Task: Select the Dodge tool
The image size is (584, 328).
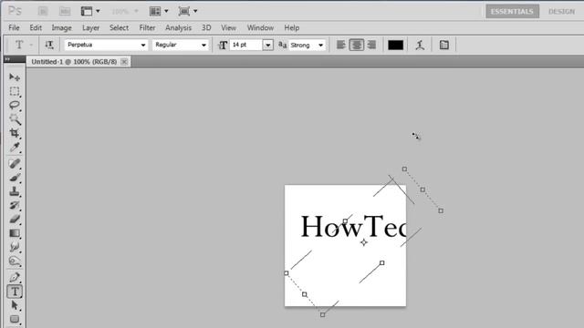Action: (15, 261)
